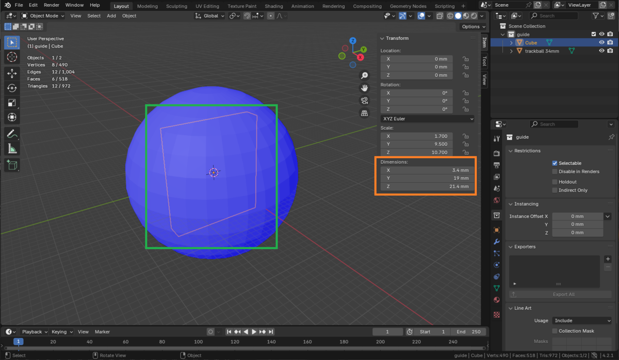Open the Object Mode dropdown
The image size is (619, 360).
pyautogui.click(x=43, y=16)
